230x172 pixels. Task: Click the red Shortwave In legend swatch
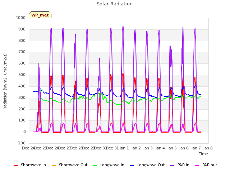pos(15,166)
